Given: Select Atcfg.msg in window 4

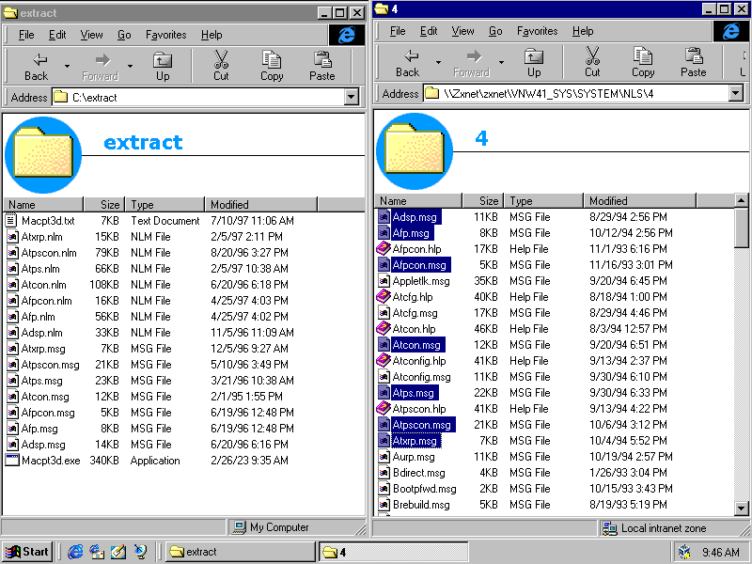Looking at the screenshot, I should click(415, 313).
